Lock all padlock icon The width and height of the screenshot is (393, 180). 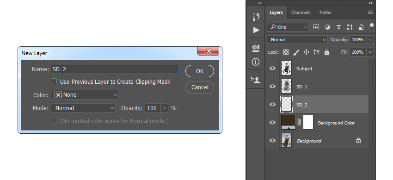(326, 52)
